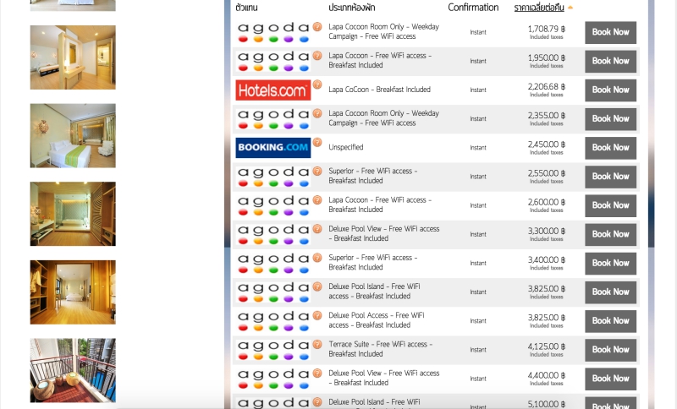
Task: Click Book Now for the Booking.com offer
Action: tap(610, 148)
